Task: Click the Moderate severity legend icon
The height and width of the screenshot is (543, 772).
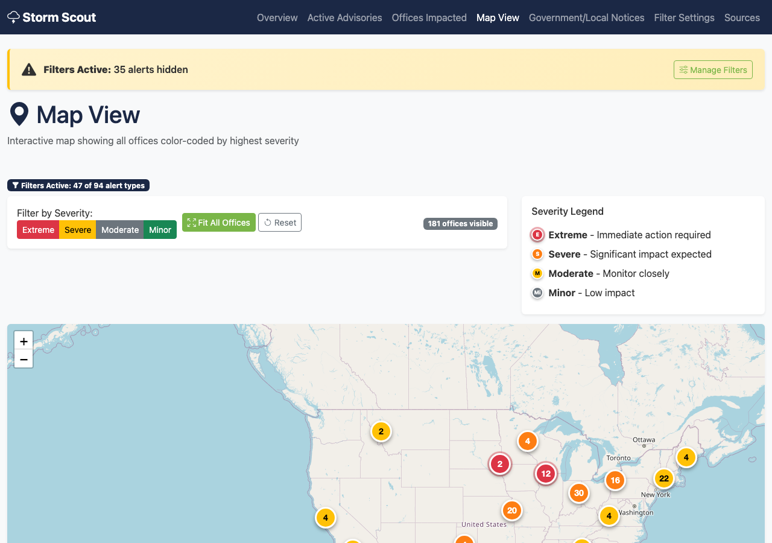Action: [x=537, y=273]
